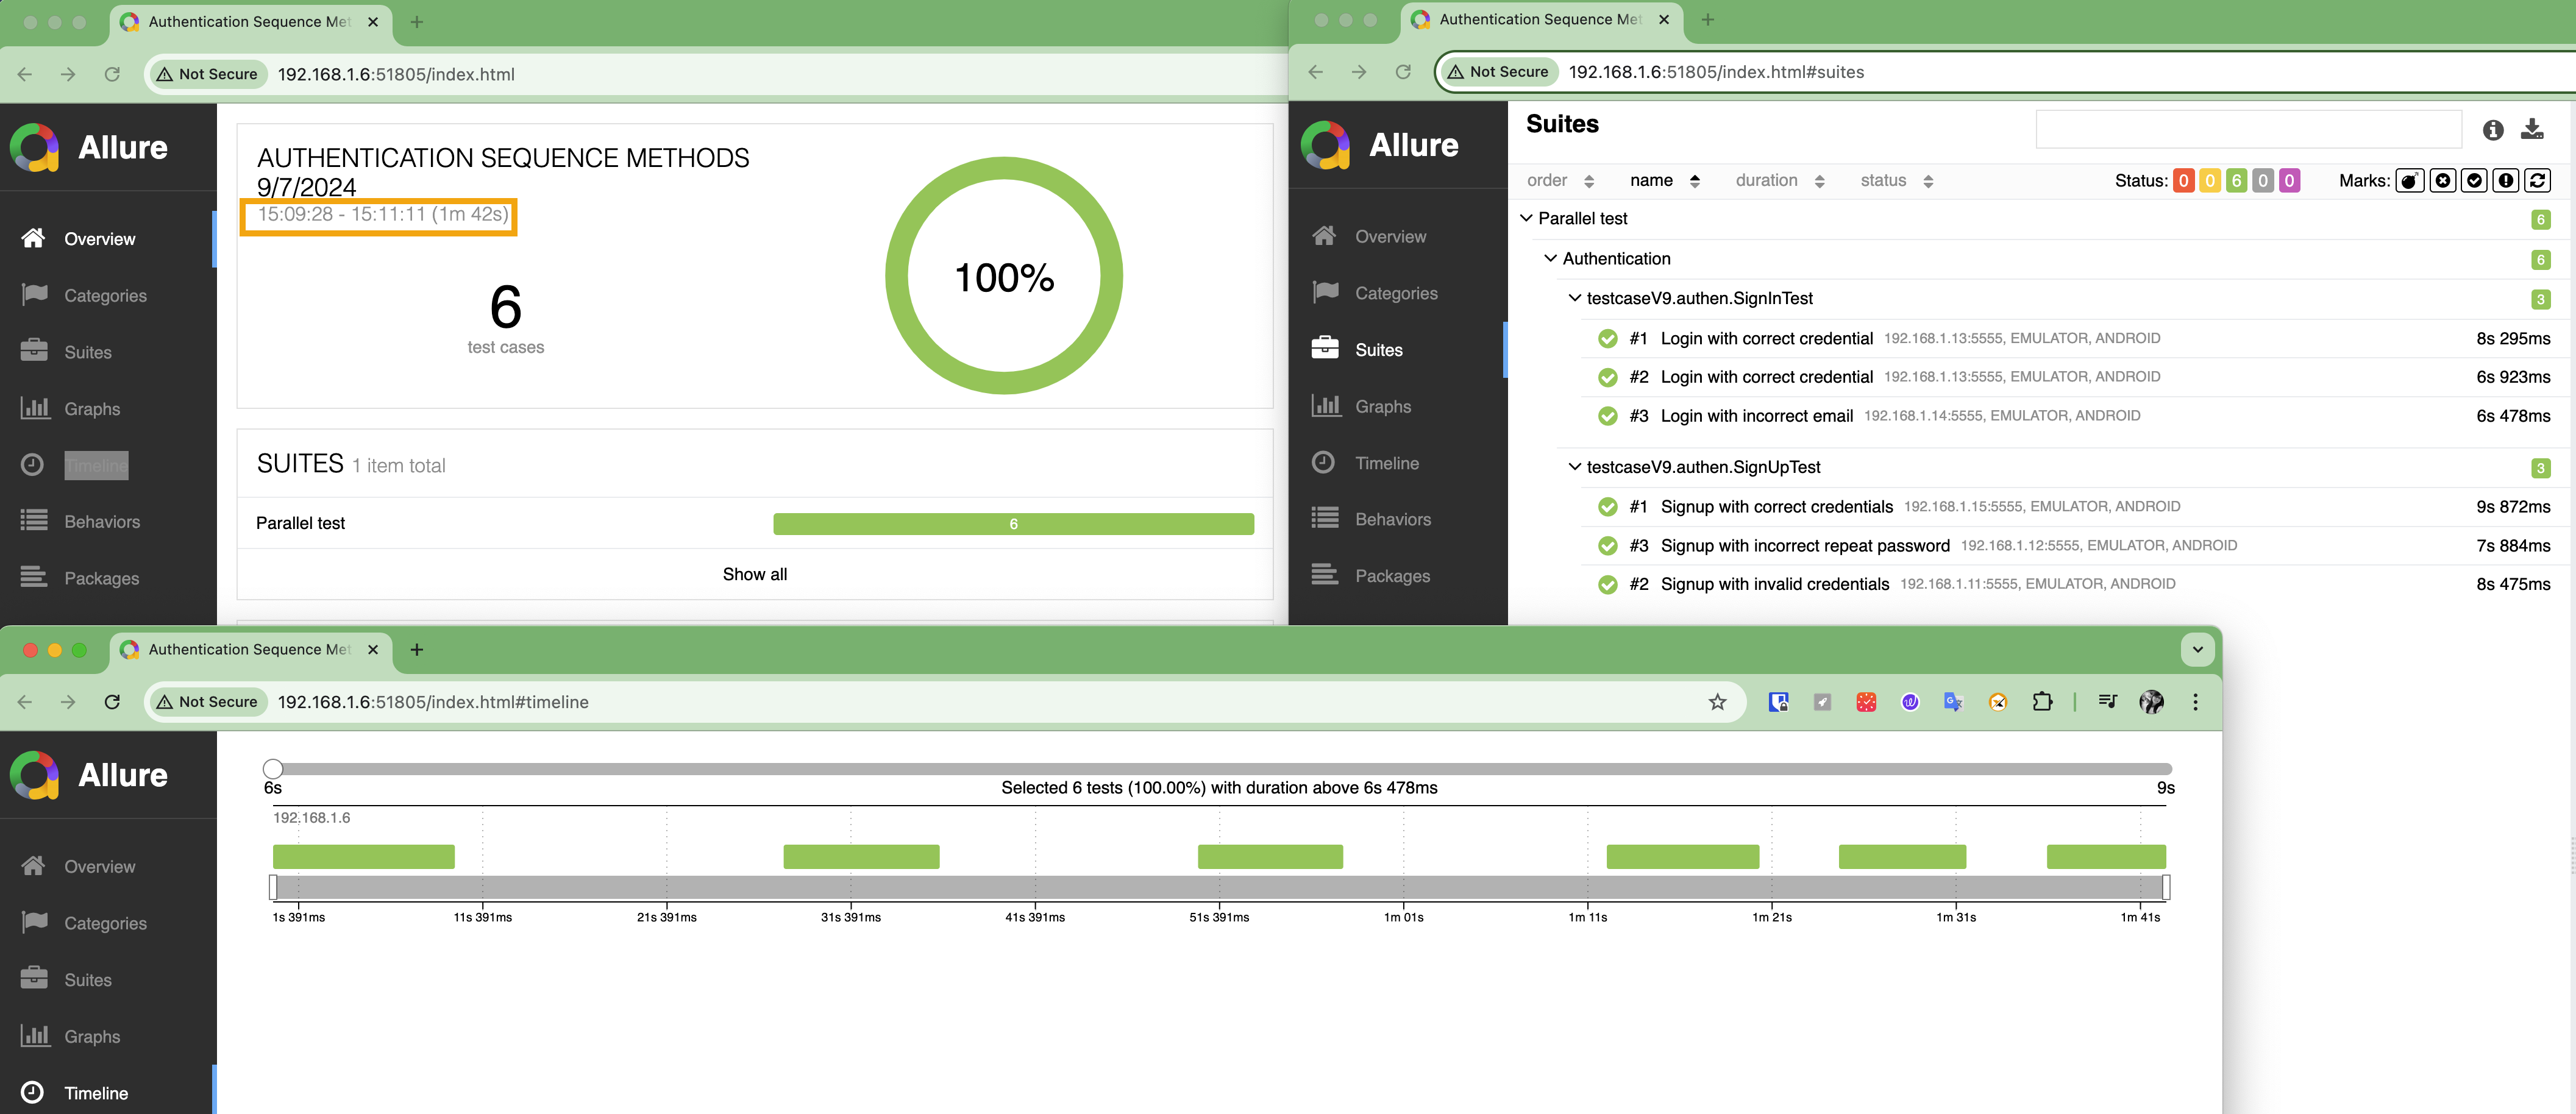2576x1114 pixels.
Task: Click the timeline duration slider handle
Action: [x=273, y=768]
